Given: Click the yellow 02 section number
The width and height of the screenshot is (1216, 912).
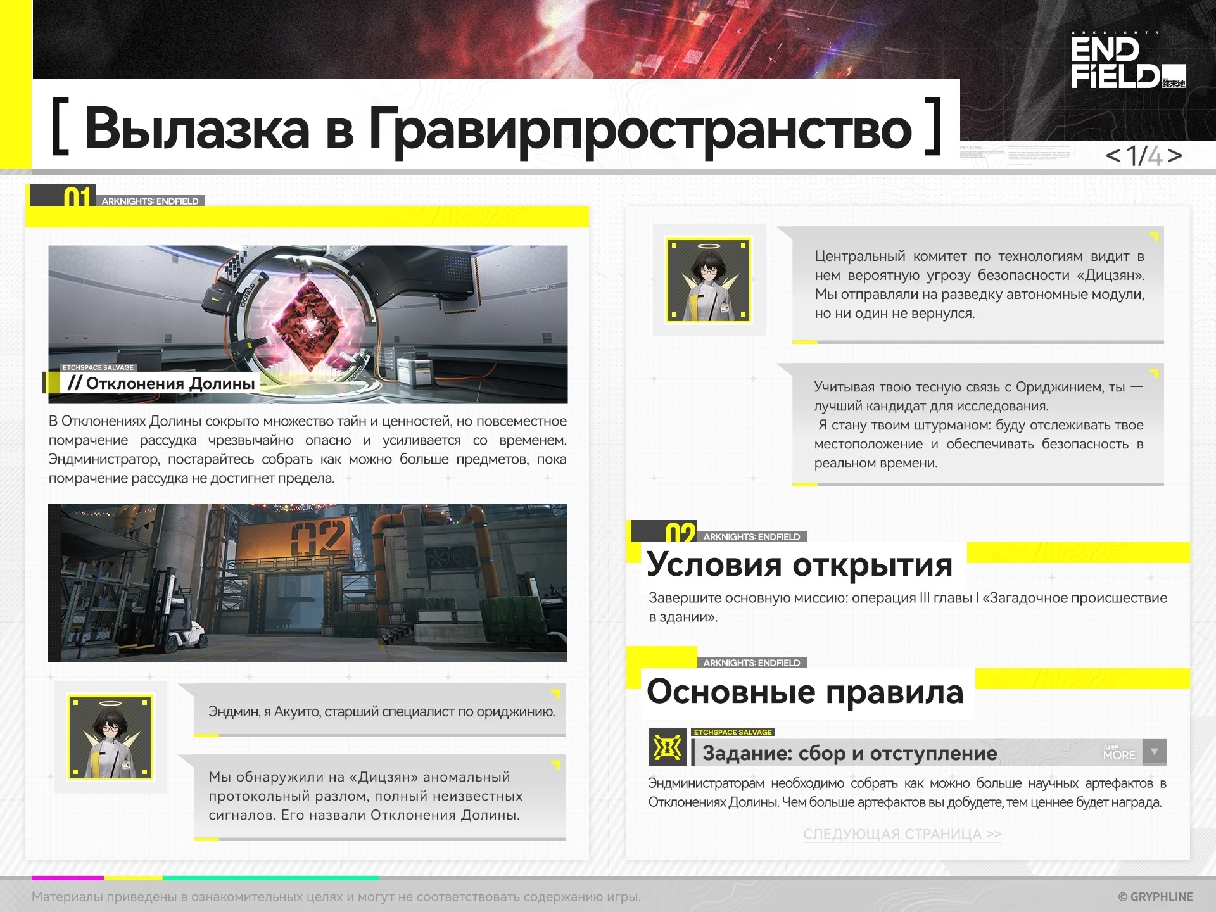Looking at the screenshot, I should coord(680,533).
